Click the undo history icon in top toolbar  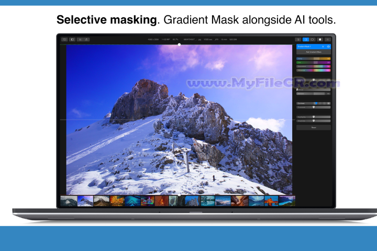click(64, 39)
